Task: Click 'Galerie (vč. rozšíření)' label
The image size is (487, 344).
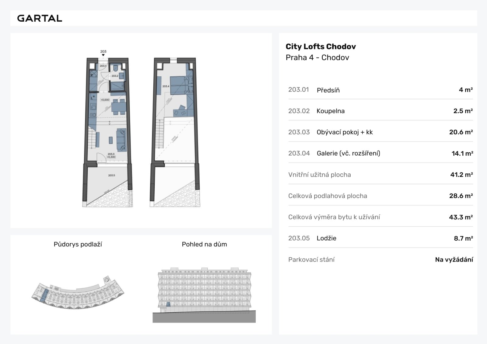Action: coord(349,153)
